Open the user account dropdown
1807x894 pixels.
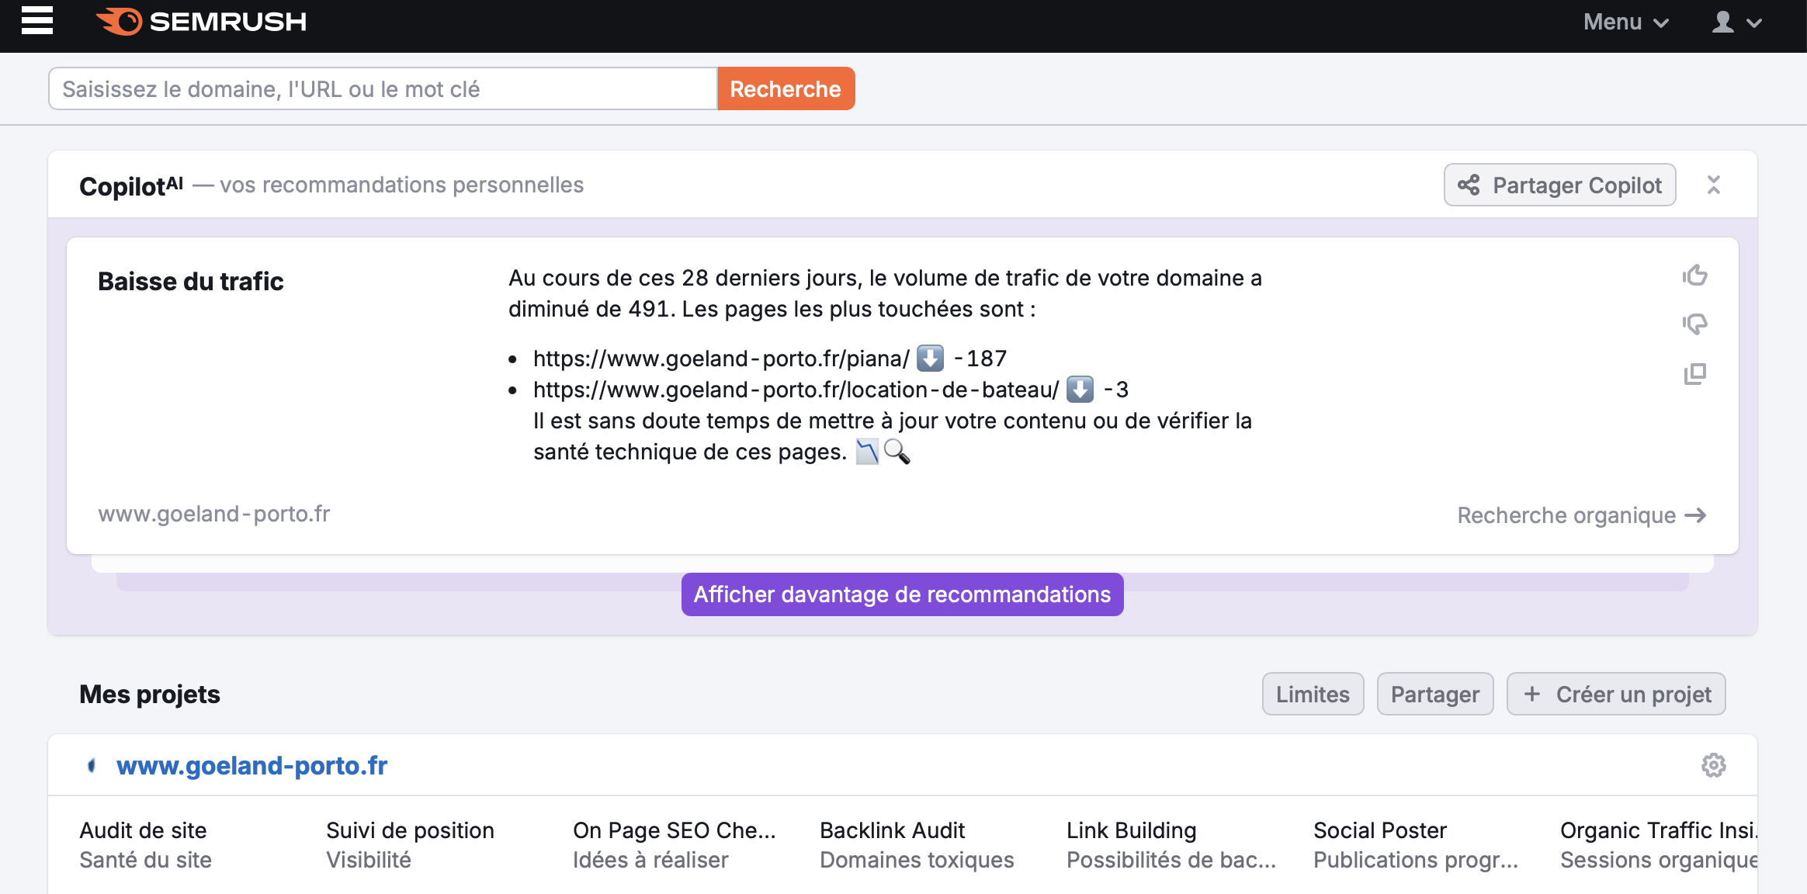(1737, 22)
